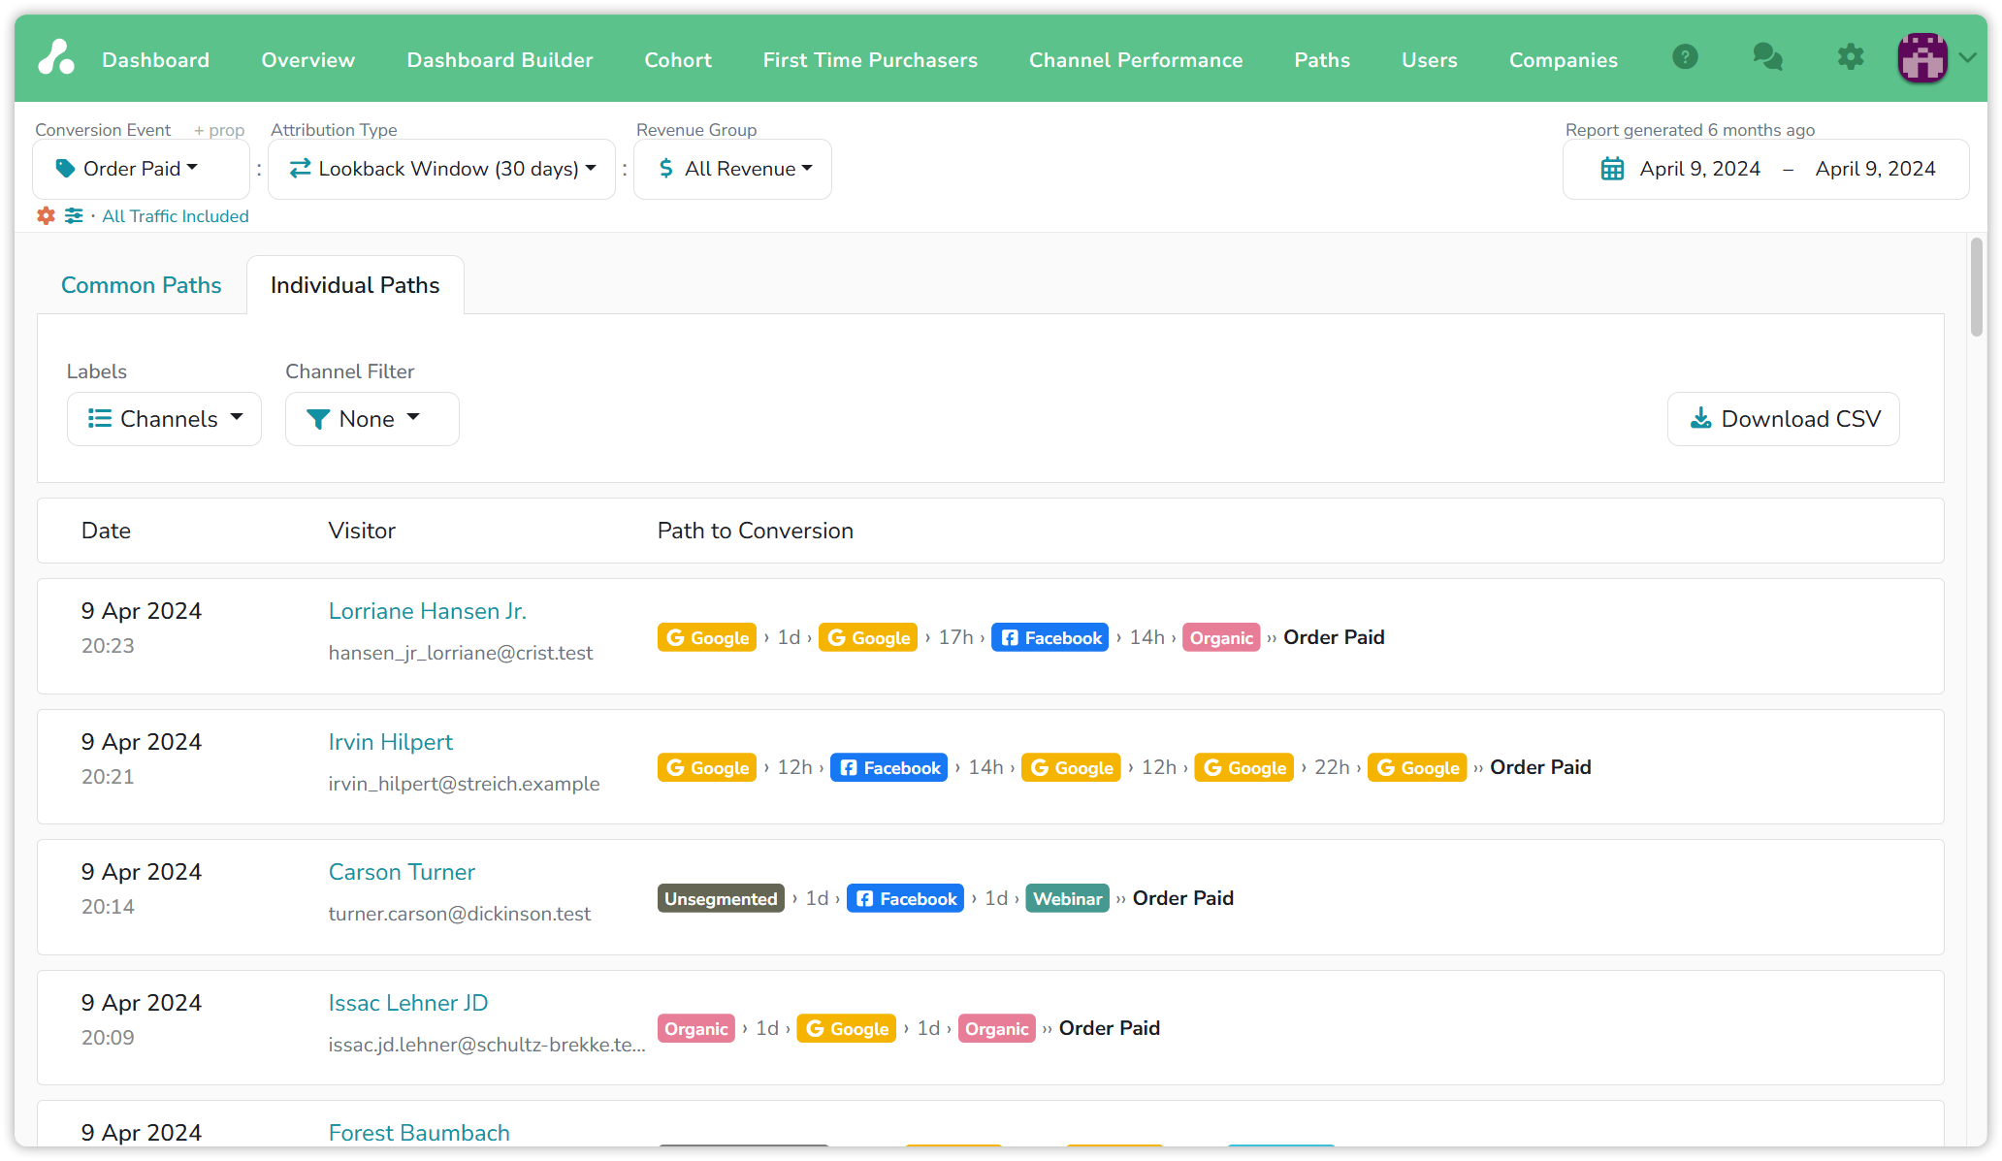Viewport: 2002px width, 1161px height.
Task: Open Companies in the navbar
Action: [1563, 60]
